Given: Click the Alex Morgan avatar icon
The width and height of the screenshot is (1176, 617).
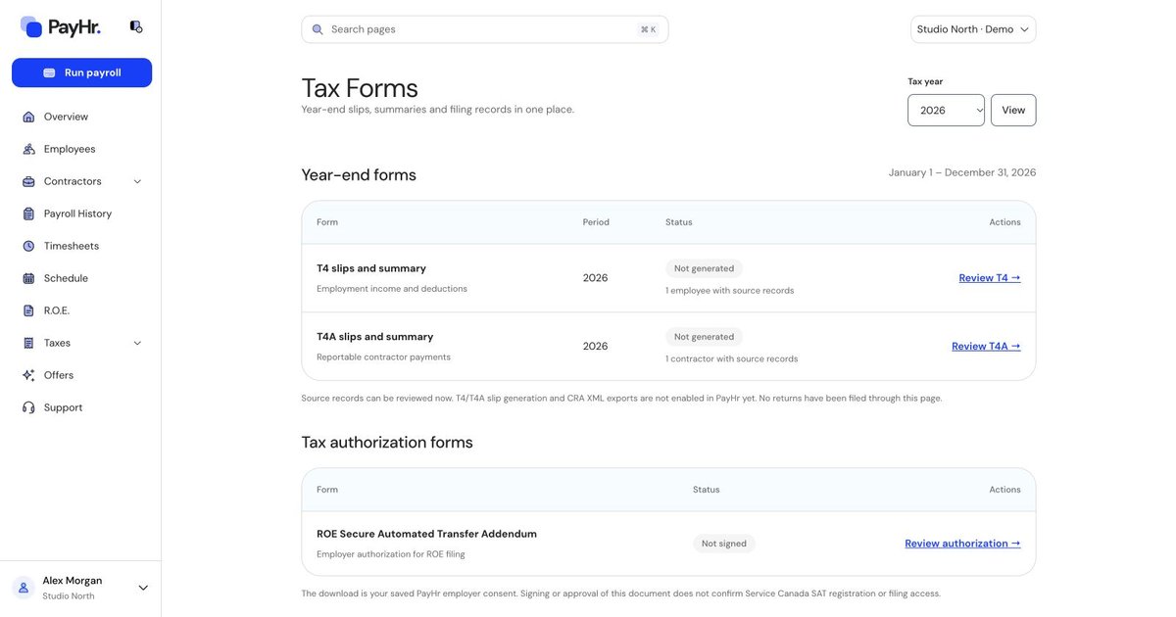Looking at the screenshot, I should (x=24, y=588).
